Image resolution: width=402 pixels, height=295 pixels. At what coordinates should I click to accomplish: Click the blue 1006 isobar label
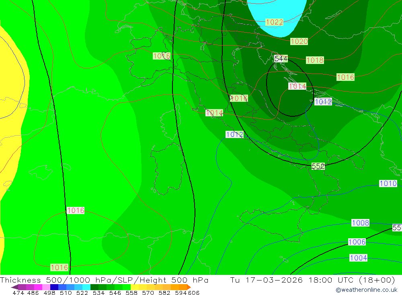pyautogui.click(x=357, y=242)
